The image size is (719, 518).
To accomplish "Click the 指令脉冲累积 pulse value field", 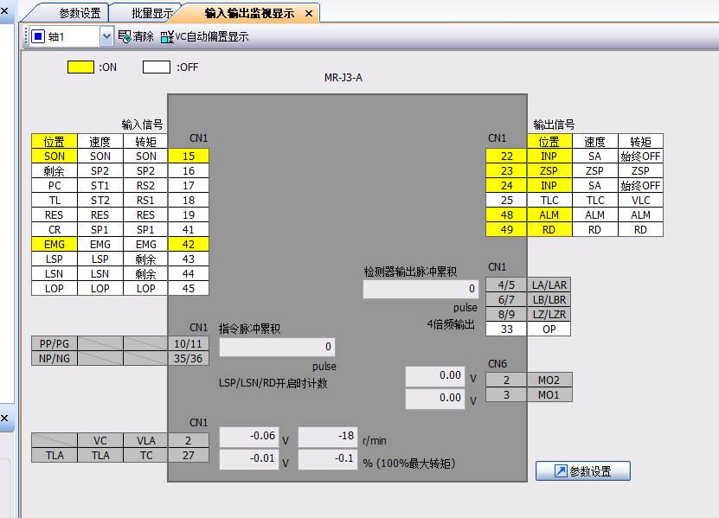I will pos(277,348).
